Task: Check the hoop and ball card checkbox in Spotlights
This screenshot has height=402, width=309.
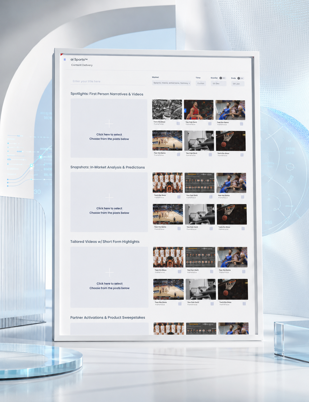Action: point(242,155)
